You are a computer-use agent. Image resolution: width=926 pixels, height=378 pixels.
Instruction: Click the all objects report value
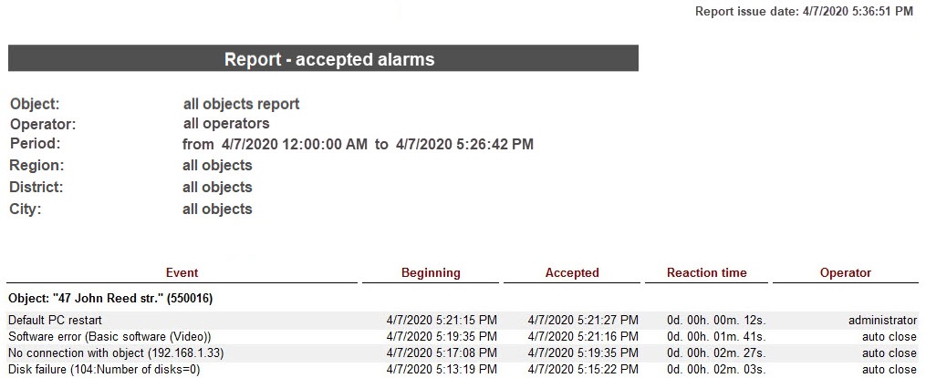click(241, 104)
